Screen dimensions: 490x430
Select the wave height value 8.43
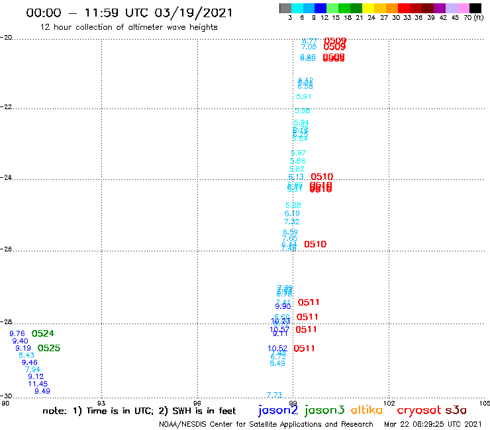[26, 355]
